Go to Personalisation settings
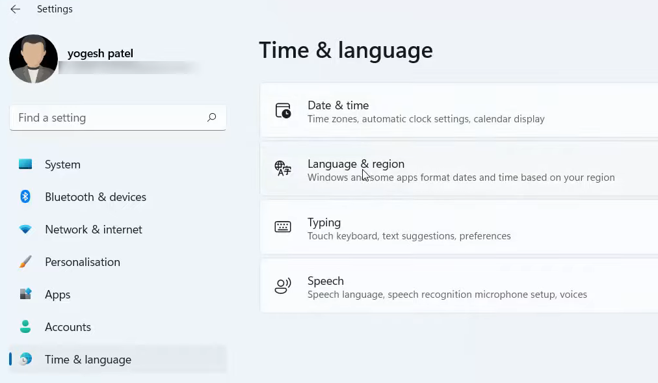 coord(83,262)
